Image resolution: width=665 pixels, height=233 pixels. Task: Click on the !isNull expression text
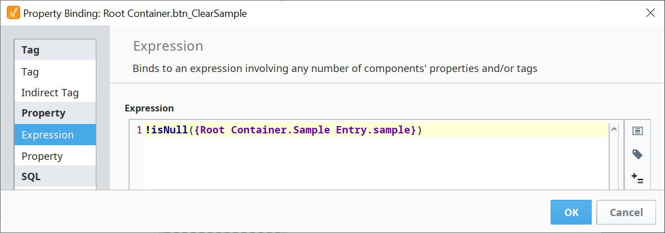(x=166, y=130)
